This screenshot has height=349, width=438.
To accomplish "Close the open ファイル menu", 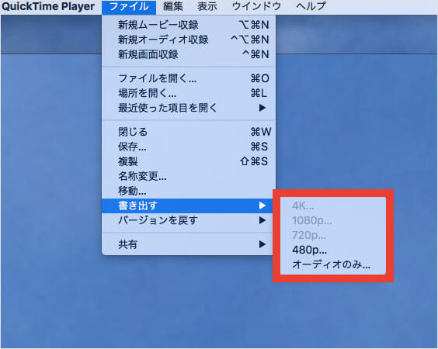I will (x=129, y=7).
